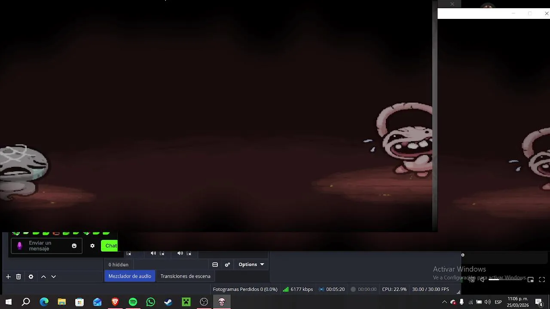Open WhatsApp from the taskbar
550x309 pixels.
coord(150,302)
